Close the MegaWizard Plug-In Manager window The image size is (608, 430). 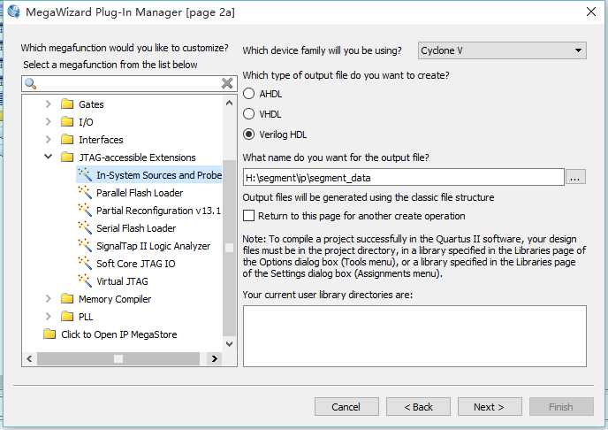coord(591,12)
